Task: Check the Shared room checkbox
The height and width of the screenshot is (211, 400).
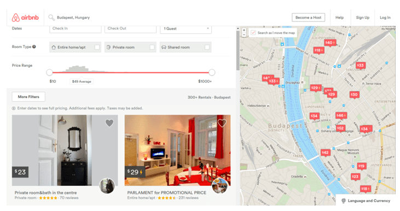Action: pos(207,47)
